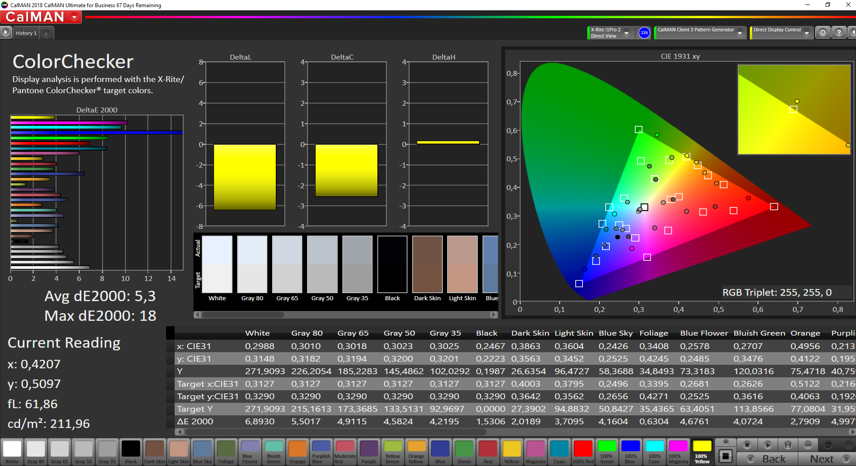Select the 100% Yellow patch swatch
This screenshot has width=856, height=466.
click(x=702, y=452)
